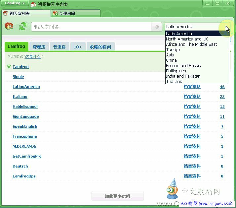Show the 收藏的房间 favorites tab
Screen dimensions: 236x208
coord(100,47)
